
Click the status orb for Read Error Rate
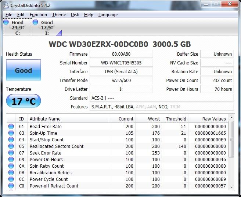11,126
